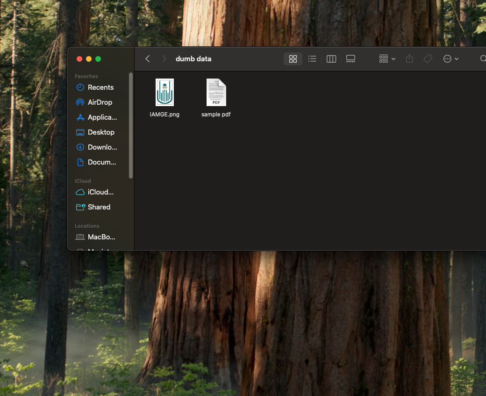Zoom the window with green button
486x396 pixels.
[x=98, y=59]
